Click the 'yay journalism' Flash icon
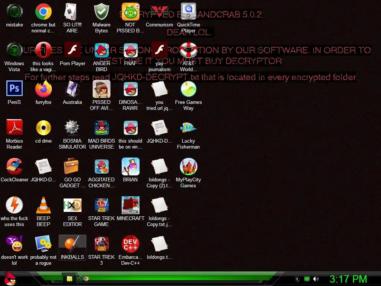 click(x=159, y=50)
